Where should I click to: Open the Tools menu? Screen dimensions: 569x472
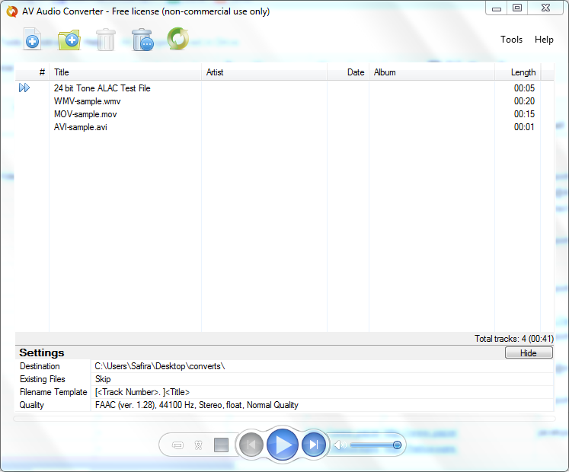coord(511,40)
